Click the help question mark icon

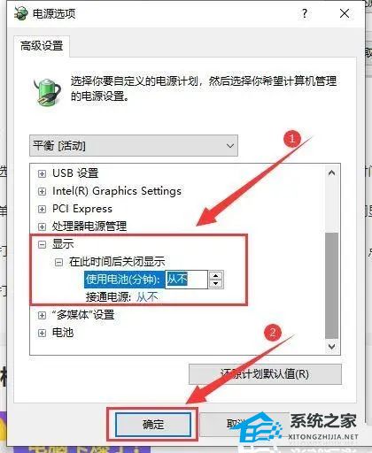[x=305, y=13]
